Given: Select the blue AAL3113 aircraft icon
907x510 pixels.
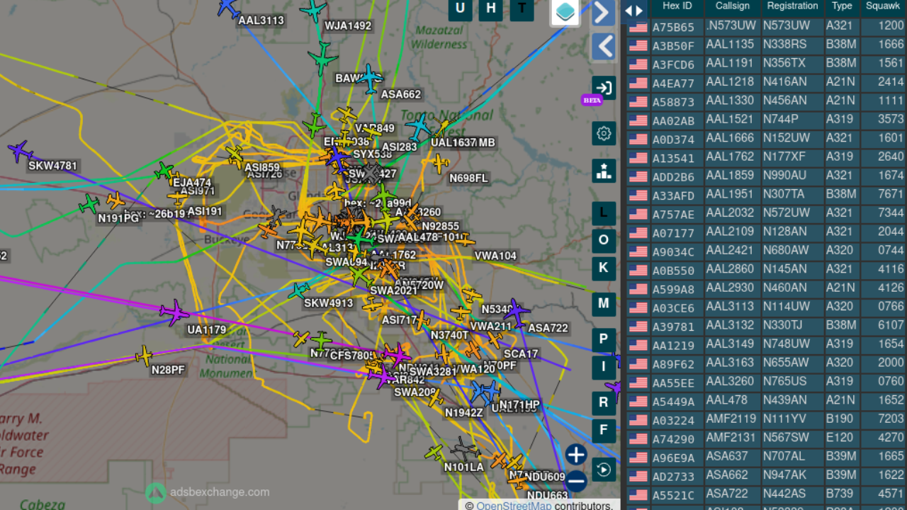Looking at the screenshot, I should tap(228, 7).
